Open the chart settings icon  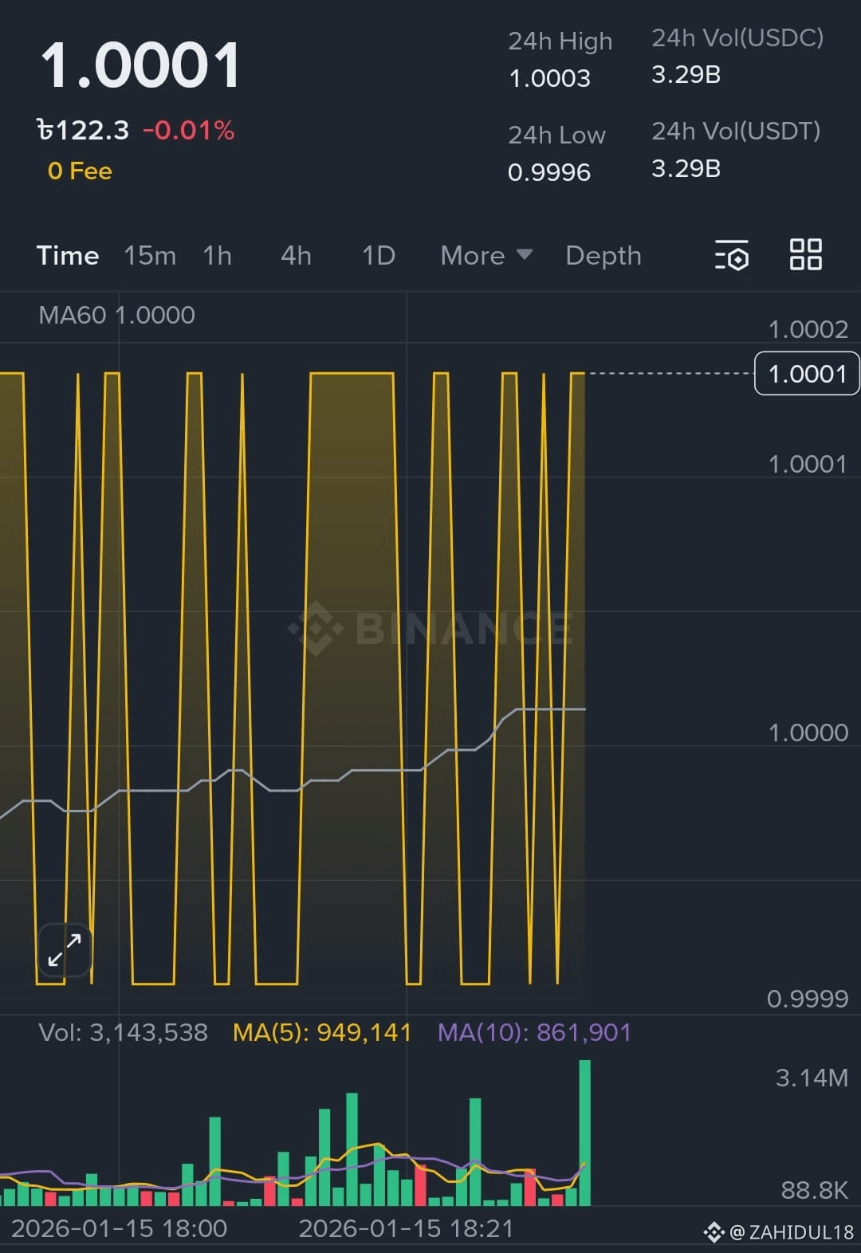point(732,255)
